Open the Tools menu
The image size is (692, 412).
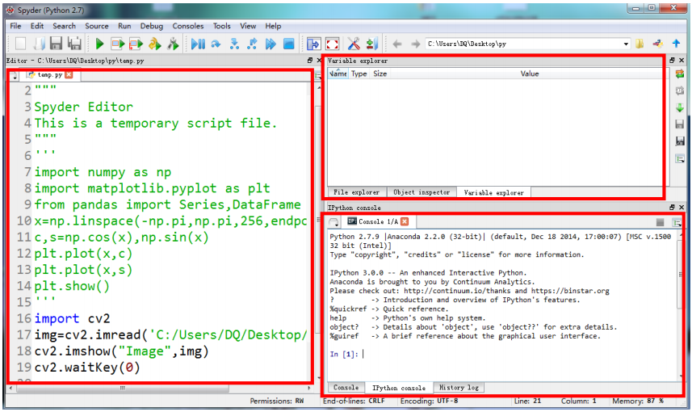(x=221, y=26)
